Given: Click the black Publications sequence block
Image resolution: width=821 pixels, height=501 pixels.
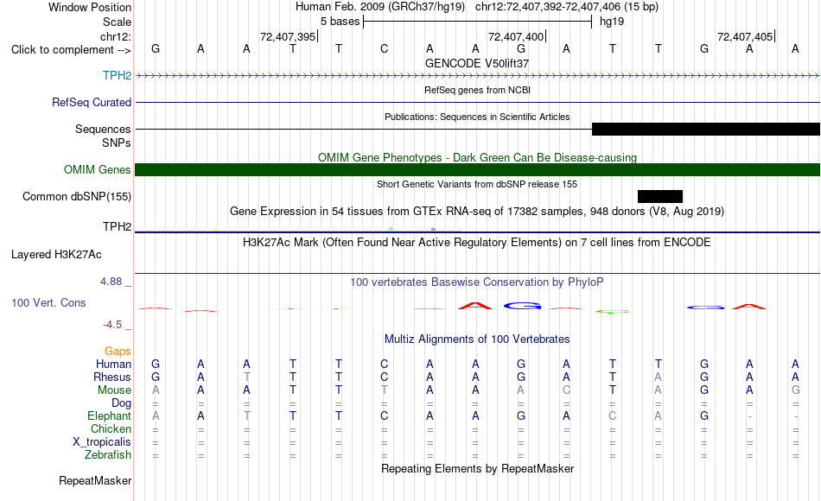Looking at the screenshot, I should coord(706,129).
